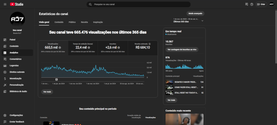Open STALL RESET NO TOUCH? video row
This screenshot has width=277, height=125.
185,93
